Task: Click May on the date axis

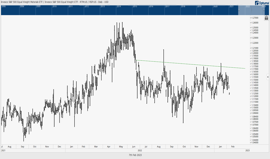Action: point(121,147)
